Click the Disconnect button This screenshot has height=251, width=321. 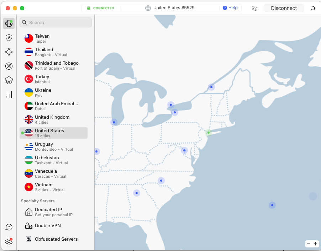[284, 8]
